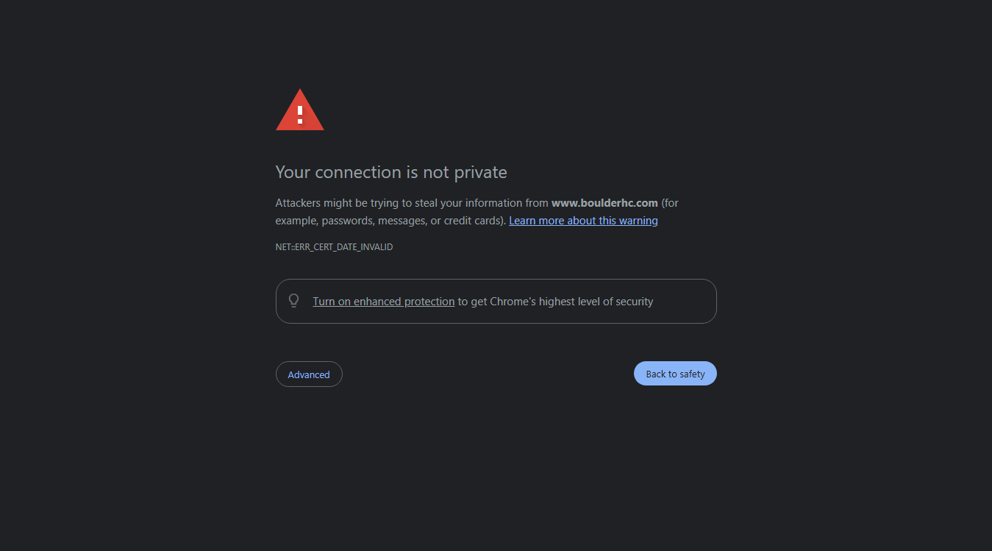
Task: Click the credit cards text in the description
Action: pyautogui.click(x=473, y=221)
